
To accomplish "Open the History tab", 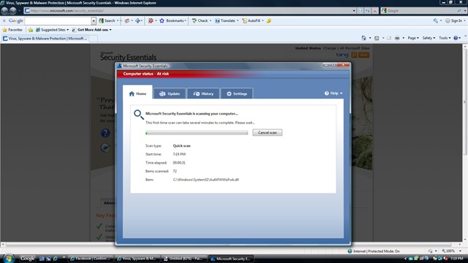I will [x=203, y=94].
